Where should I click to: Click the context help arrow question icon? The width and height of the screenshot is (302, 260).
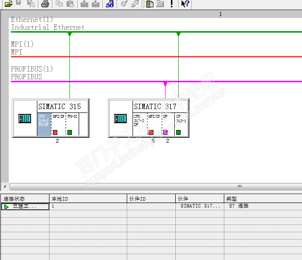click(x=185, y=4)
